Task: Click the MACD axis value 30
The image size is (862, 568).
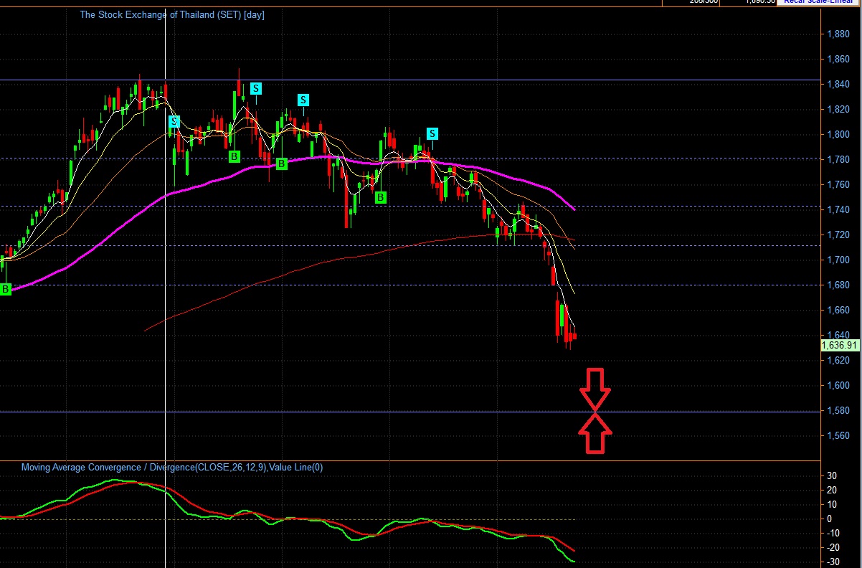Action: [832, 476]
